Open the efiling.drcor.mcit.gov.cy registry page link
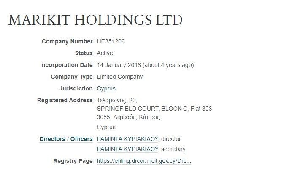This screenshot has width=303, height=173. [x=144, y=161]
